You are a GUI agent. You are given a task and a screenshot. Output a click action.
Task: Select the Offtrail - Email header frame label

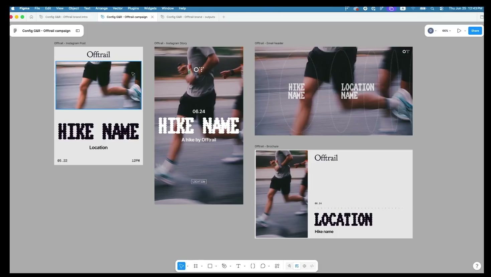[269, 43]
